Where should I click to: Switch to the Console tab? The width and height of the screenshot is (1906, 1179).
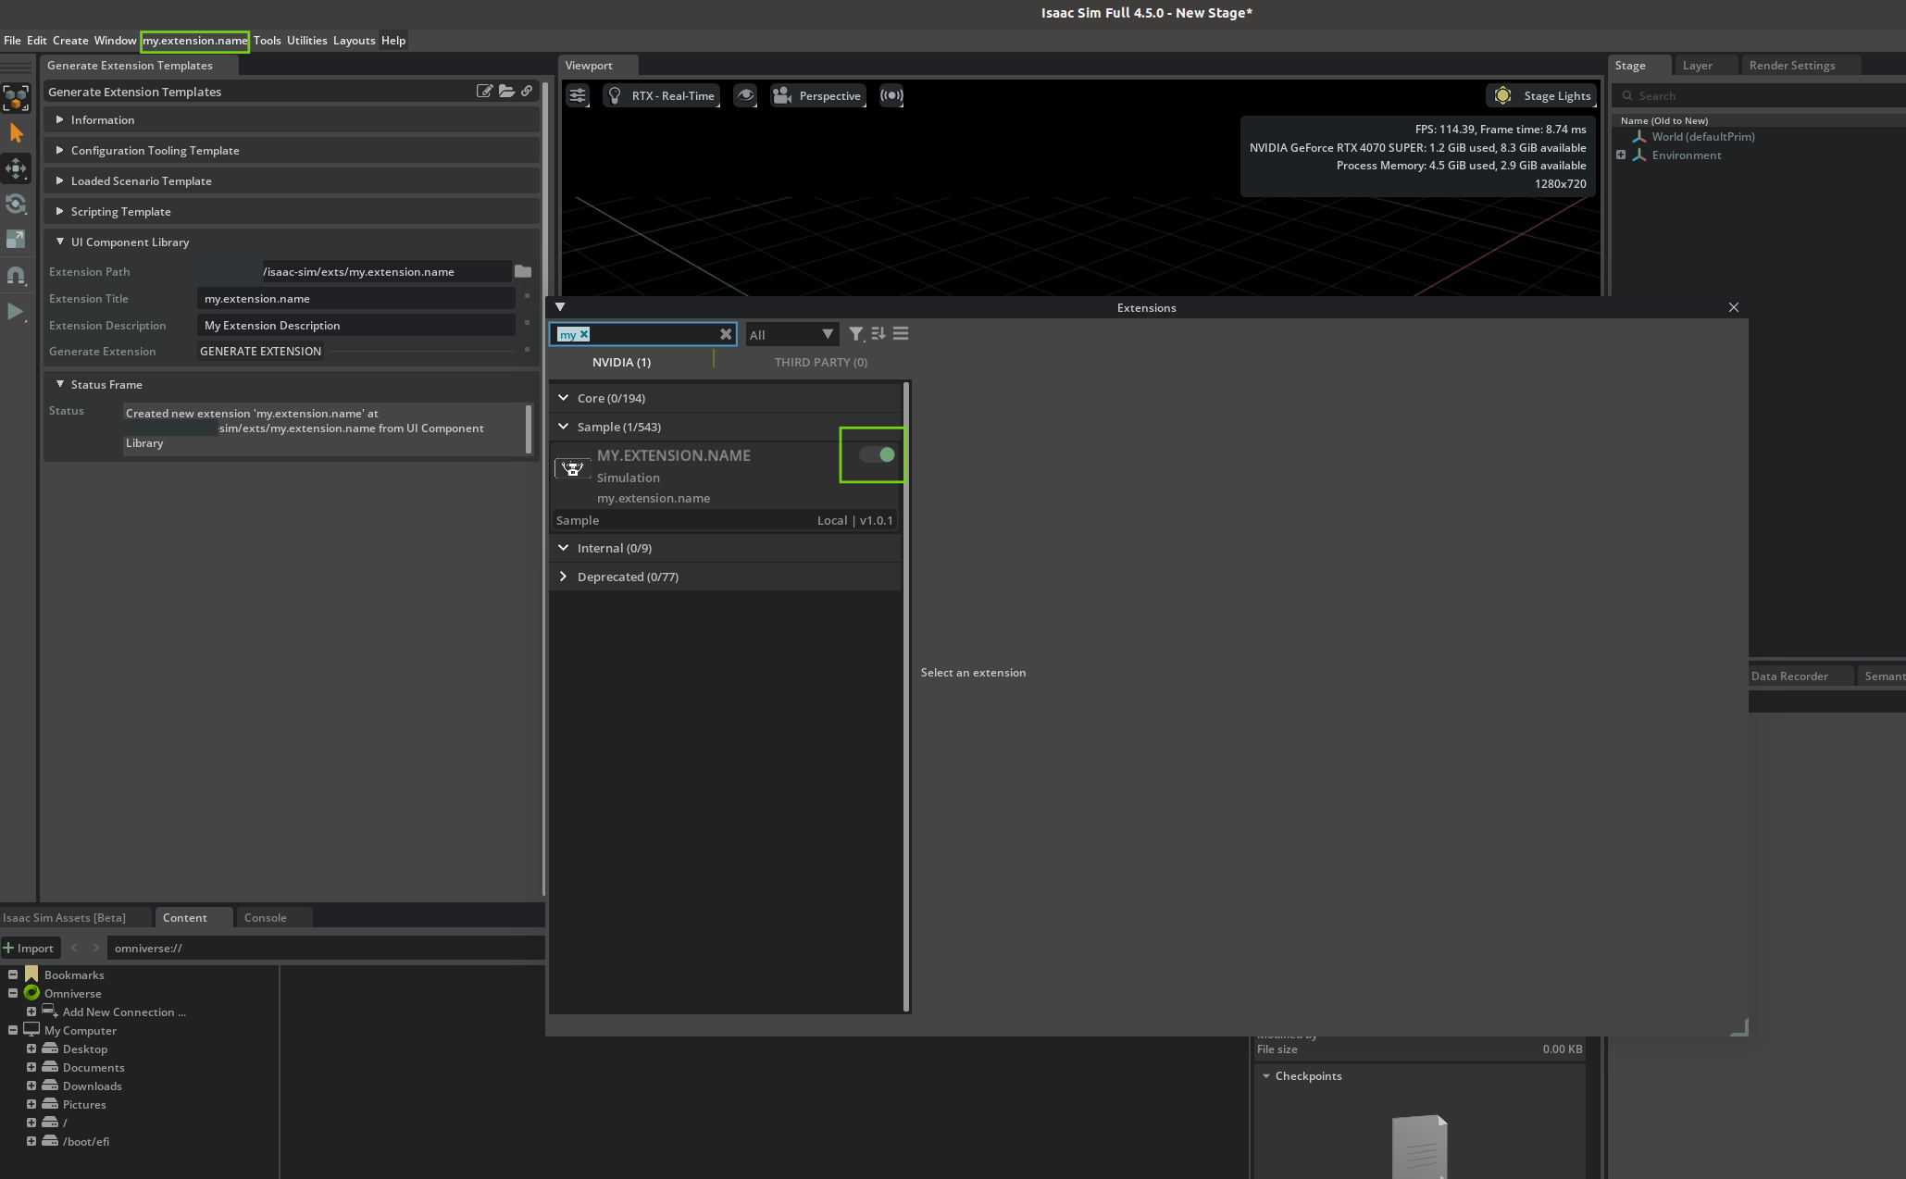pos(265,918)
